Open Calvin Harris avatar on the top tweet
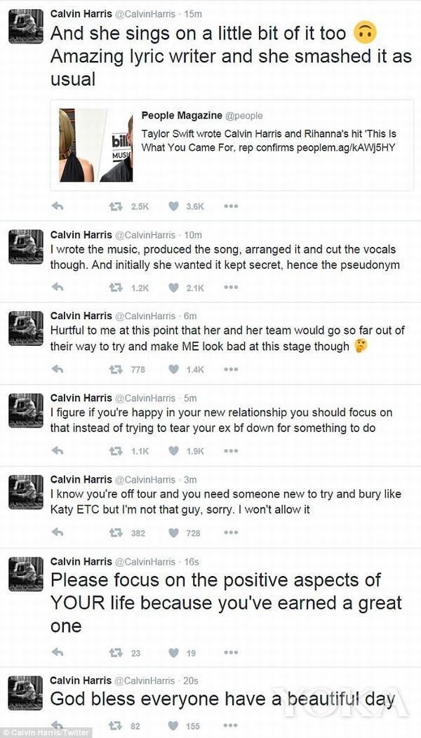Viewport: 421px width, 738px height. (x=26, y=28)
